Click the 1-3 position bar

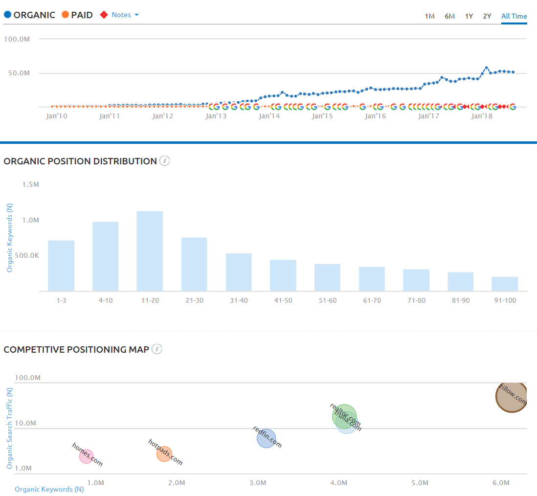coord(61,266)
